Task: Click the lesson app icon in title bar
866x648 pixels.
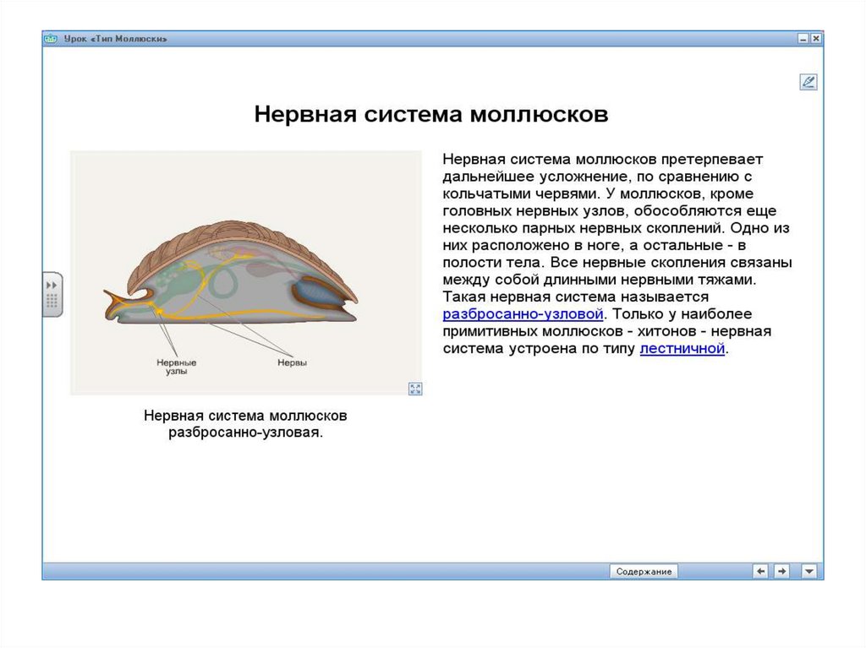Action: click(51, 39)
